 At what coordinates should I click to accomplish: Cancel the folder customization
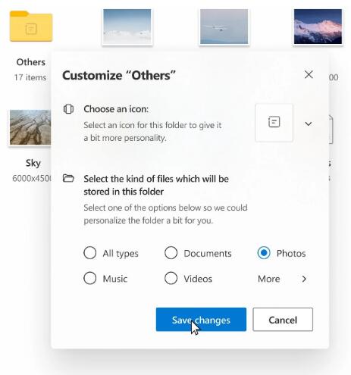283,320
